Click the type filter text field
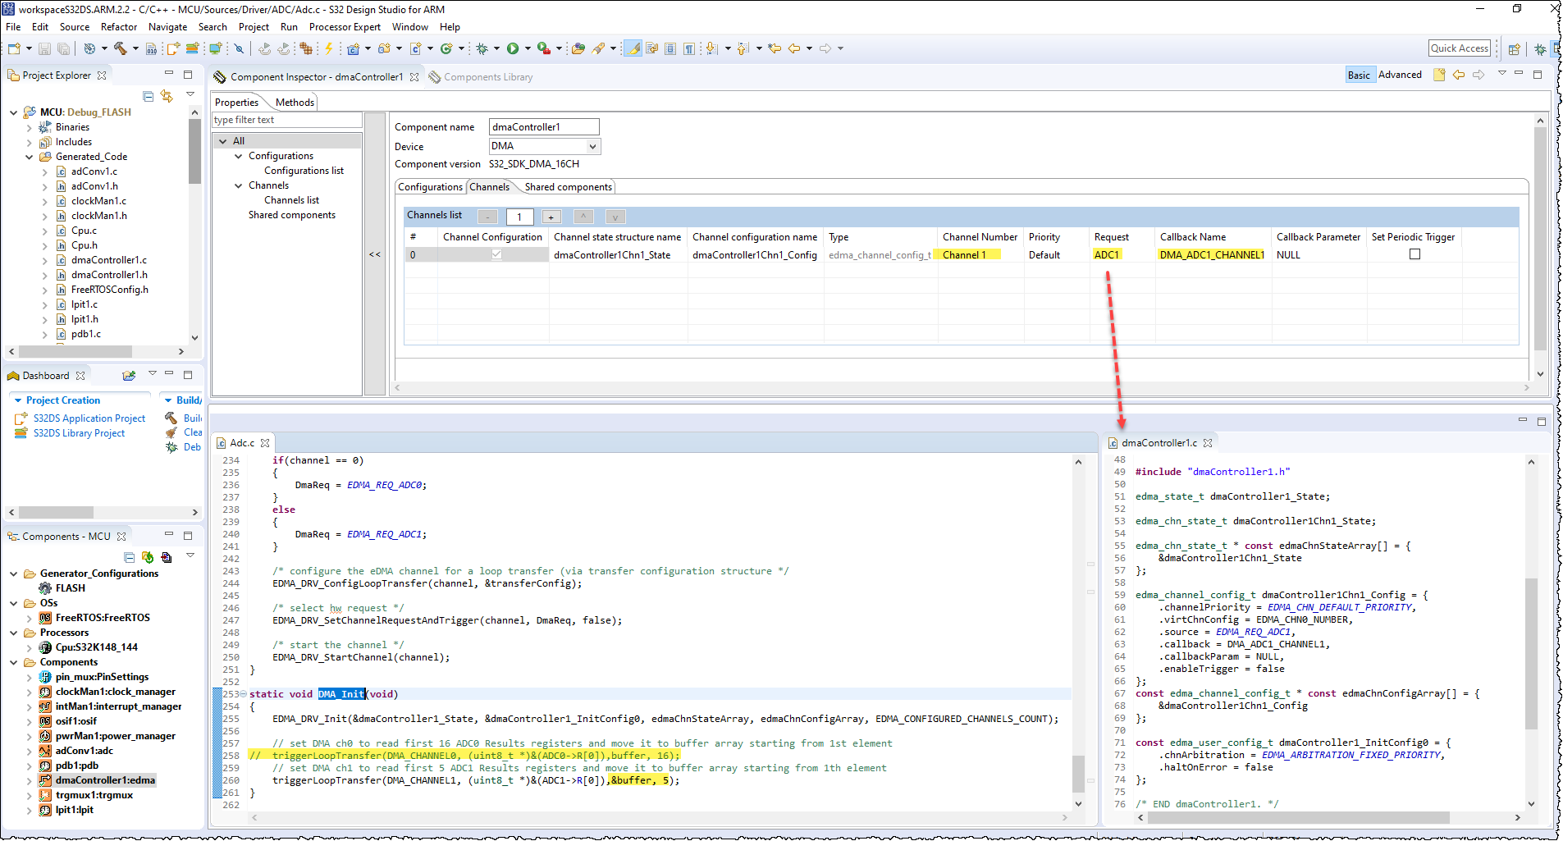1563x841 pixels. (286, 120)
